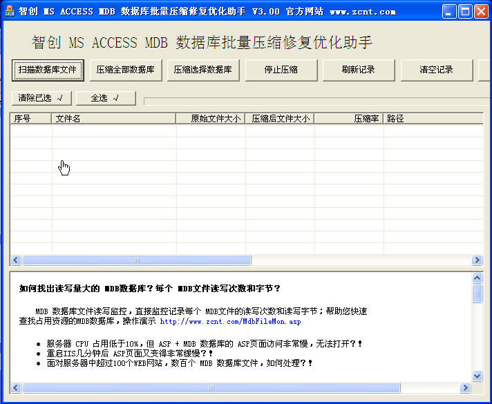Image resolution: width=492 pixels, height=404 pixels.
Task: Click the large title 智创 MS ACCESS MDB
Action: [x=202, y=42]
